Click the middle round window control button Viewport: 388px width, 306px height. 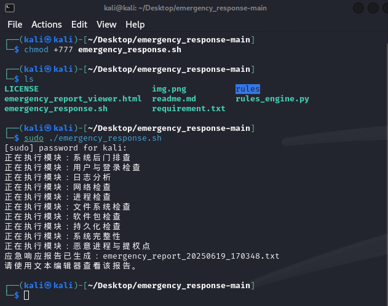(x=373, y=8)
